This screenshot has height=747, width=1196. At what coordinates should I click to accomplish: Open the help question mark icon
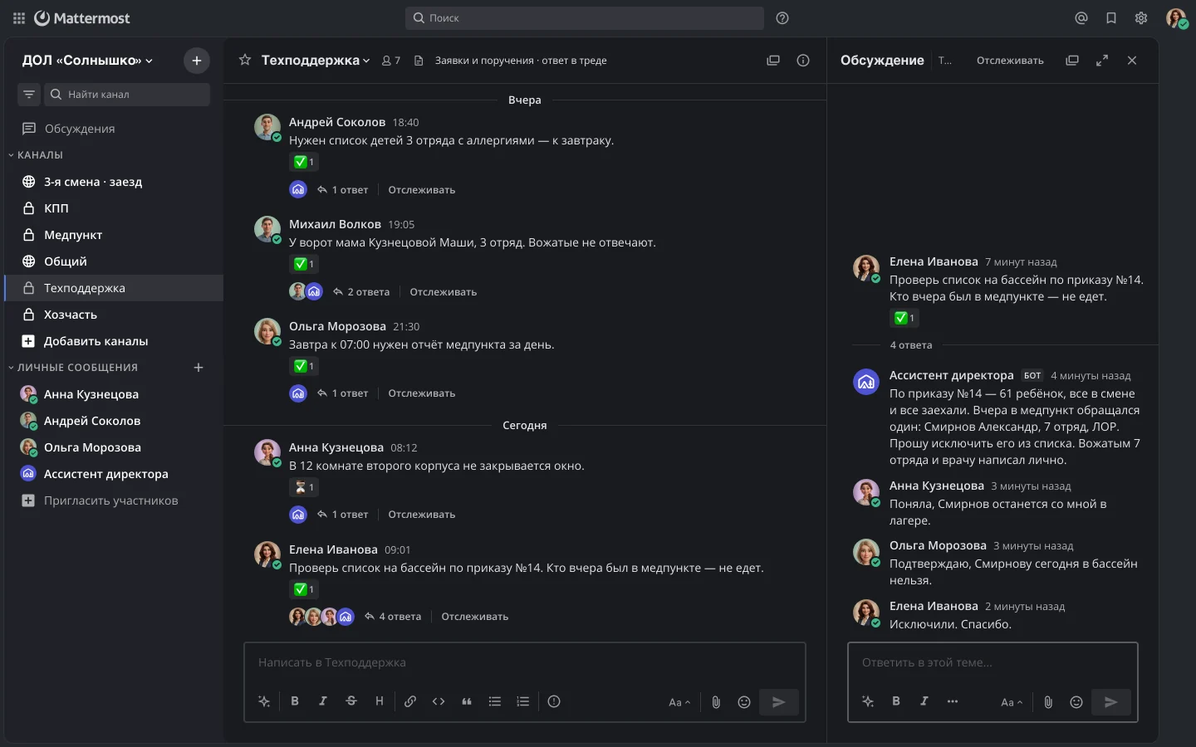click(x=782, y=18)
